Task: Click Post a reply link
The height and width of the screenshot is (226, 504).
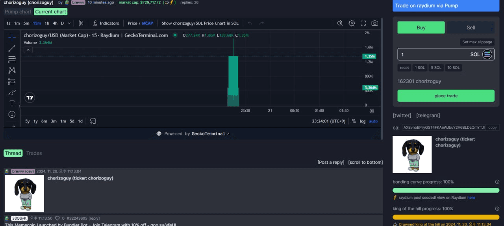Action: click(x=331, y=162)
